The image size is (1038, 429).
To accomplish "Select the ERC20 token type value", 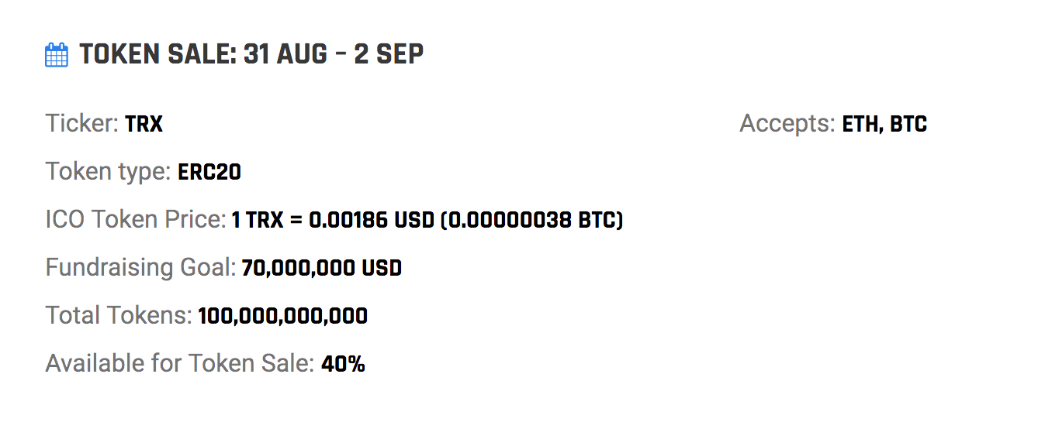I will point(209,172).
